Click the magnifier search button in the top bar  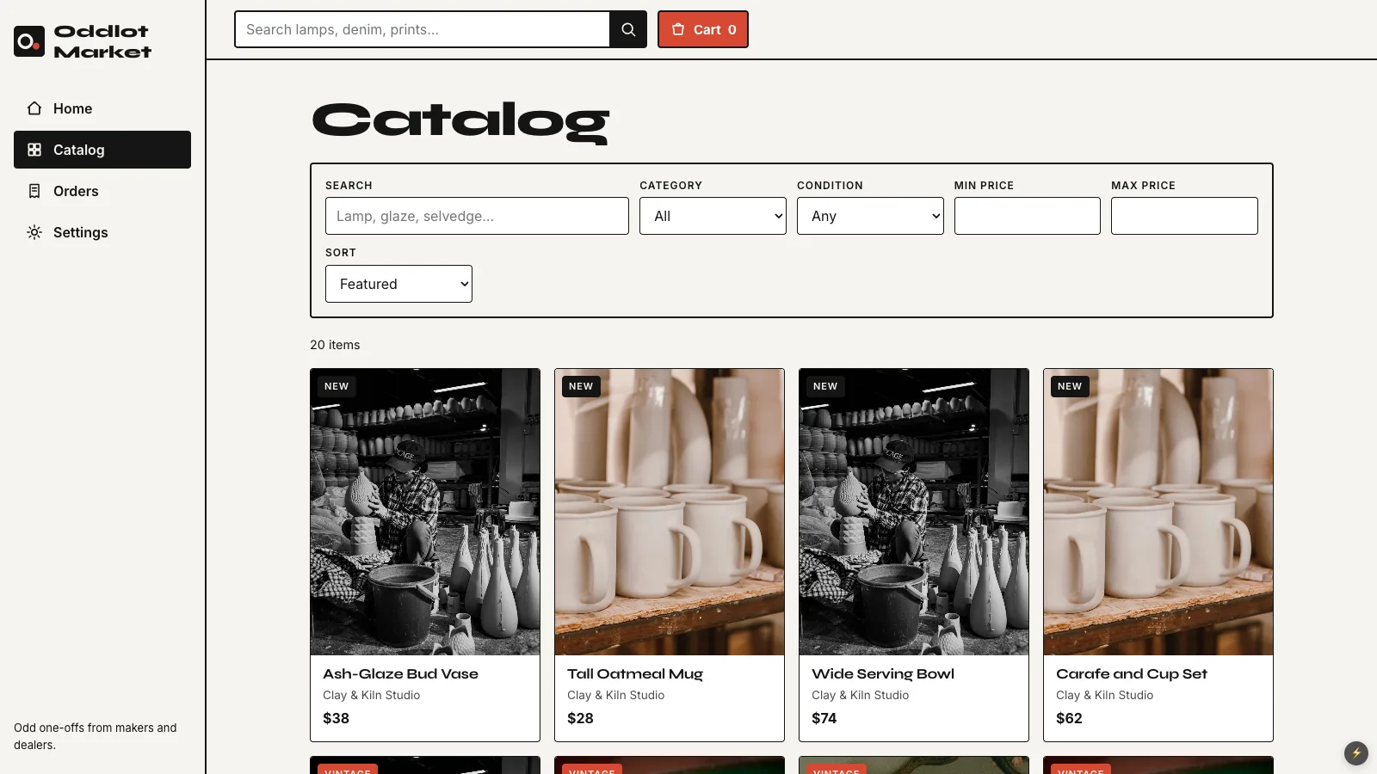tap(628, 29)
